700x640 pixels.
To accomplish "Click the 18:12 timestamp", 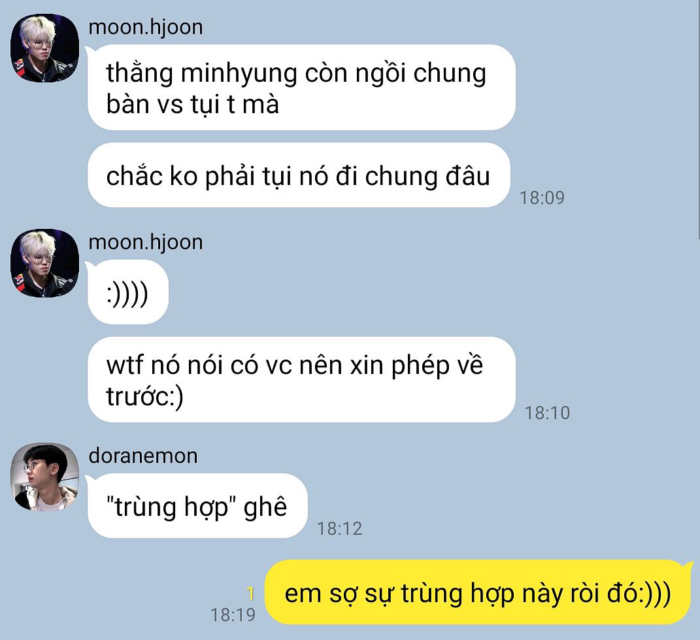I will tap(339, 529).
